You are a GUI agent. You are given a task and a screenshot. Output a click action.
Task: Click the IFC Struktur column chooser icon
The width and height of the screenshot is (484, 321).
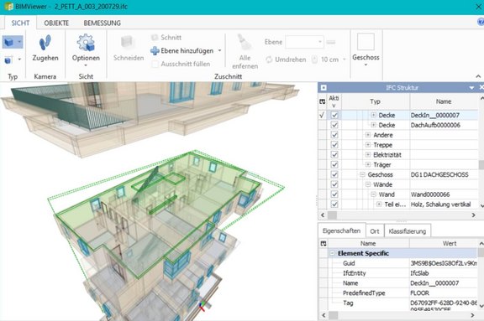coord(323,101)
